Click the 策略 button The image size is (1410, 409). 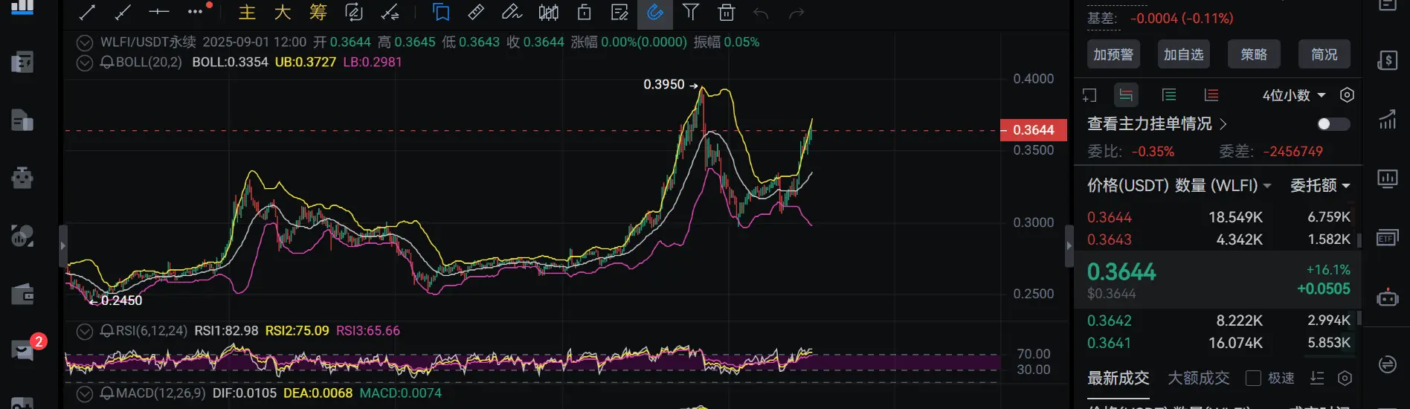point(1254,54)
